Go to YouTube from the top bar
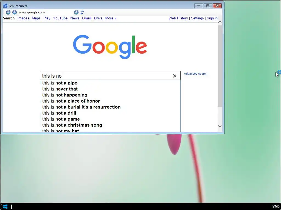Image resolution: width=281 pixels, height=210 pixels. tap(60, 18)
